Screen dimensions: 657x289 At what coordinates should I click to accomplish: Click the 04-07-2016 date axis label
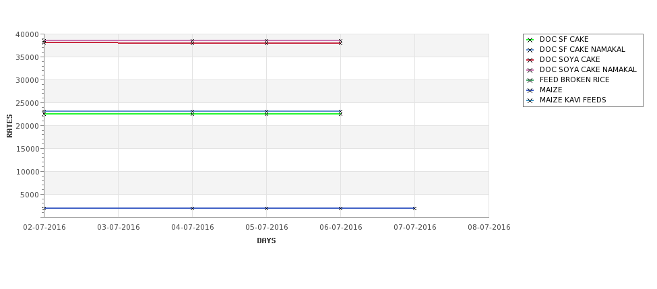192,227
